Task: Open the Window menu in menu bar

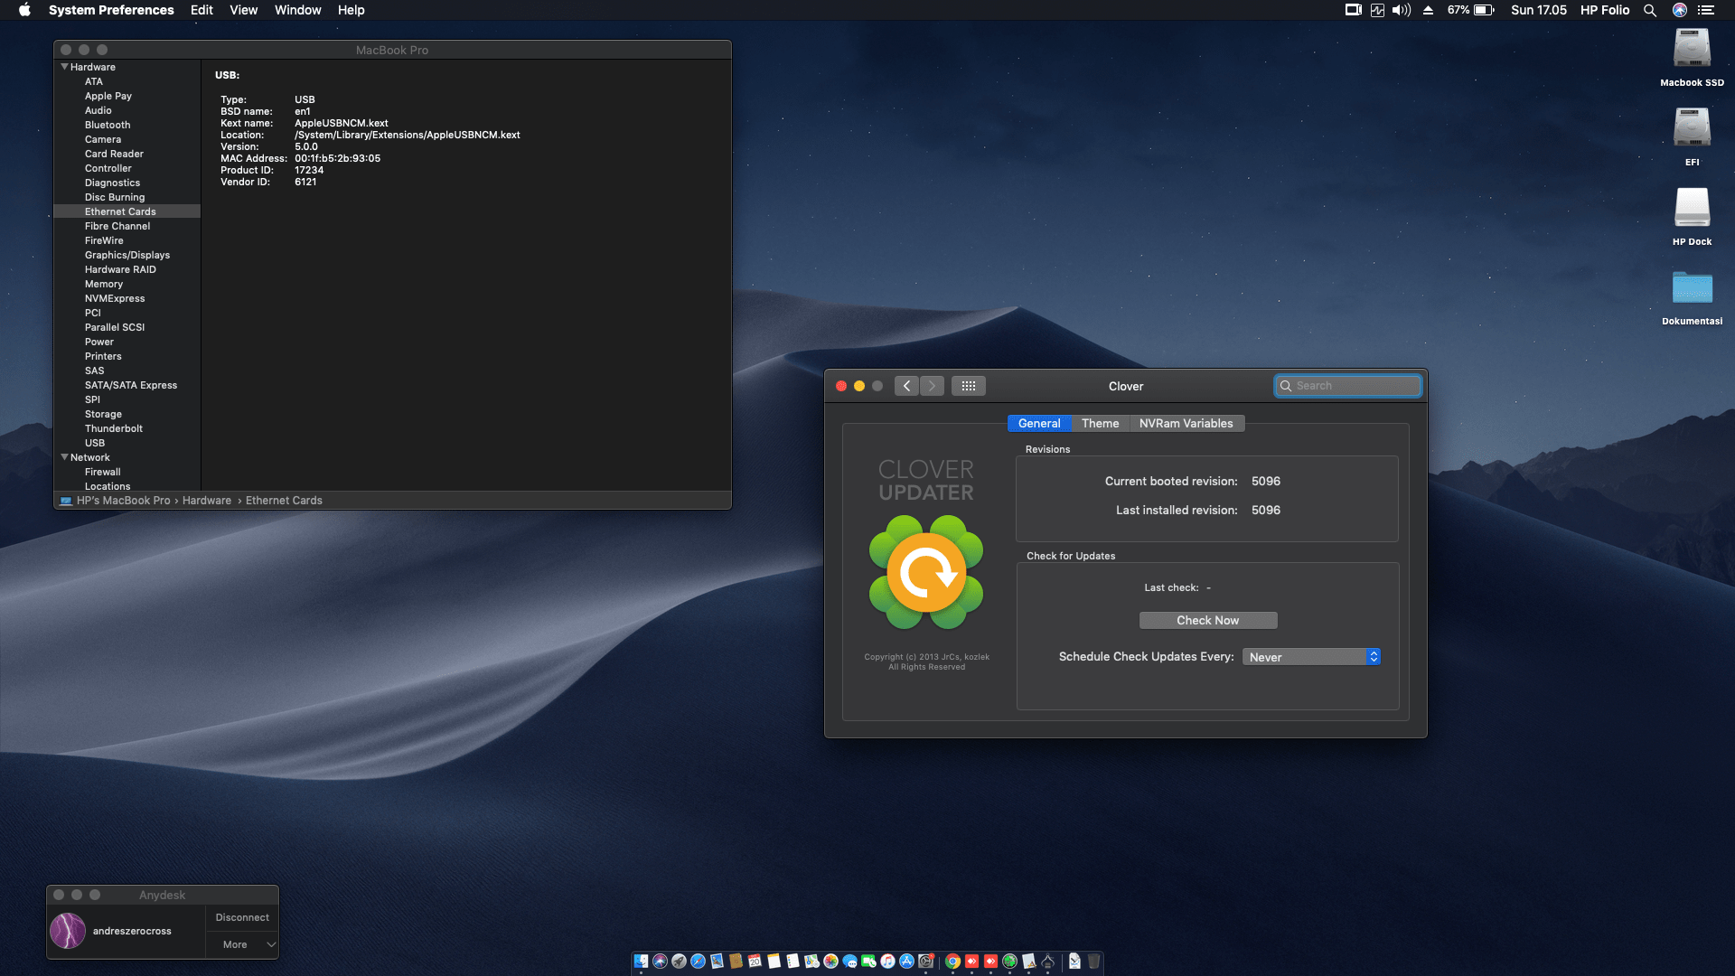Action: pos(297,10)
